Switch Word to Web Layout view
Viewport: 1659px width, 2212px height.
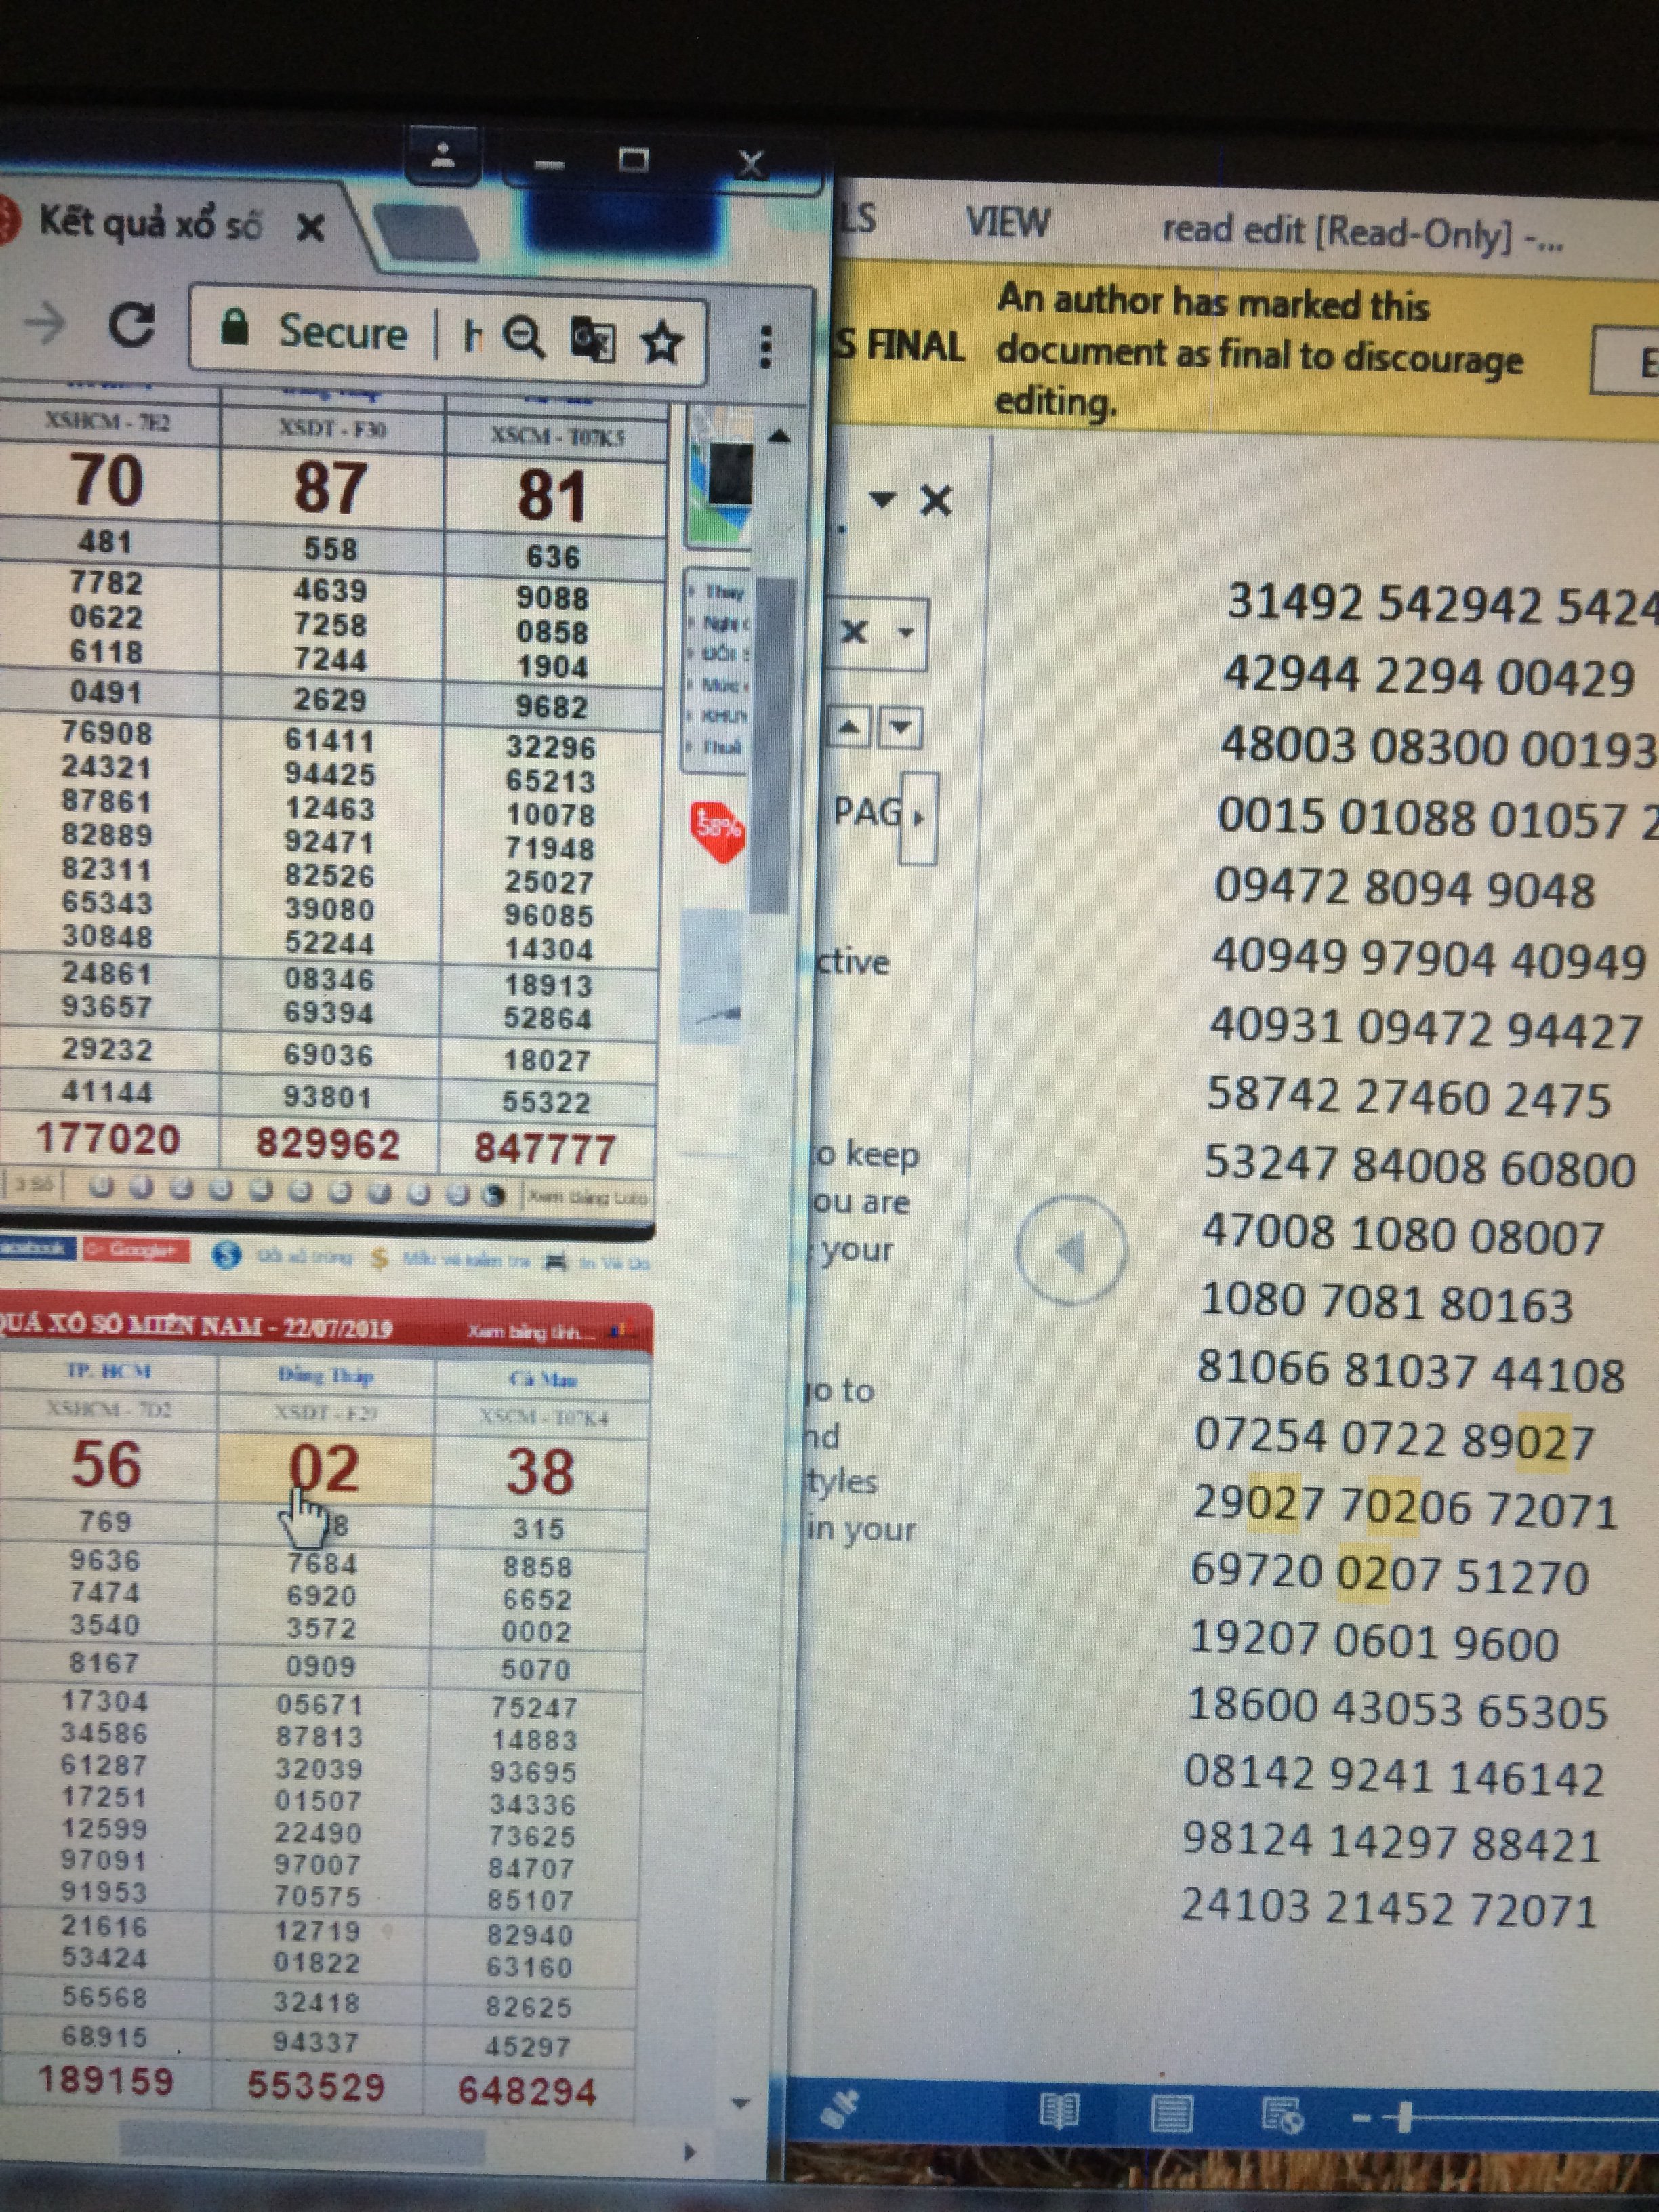click(1283, 2114)
